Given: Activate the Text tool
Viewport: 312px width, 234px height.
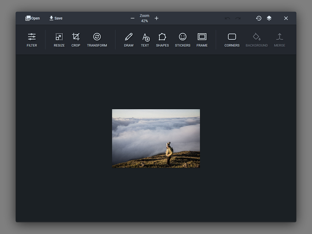Looking at the screenshot, I should click(x=145, y=39).
